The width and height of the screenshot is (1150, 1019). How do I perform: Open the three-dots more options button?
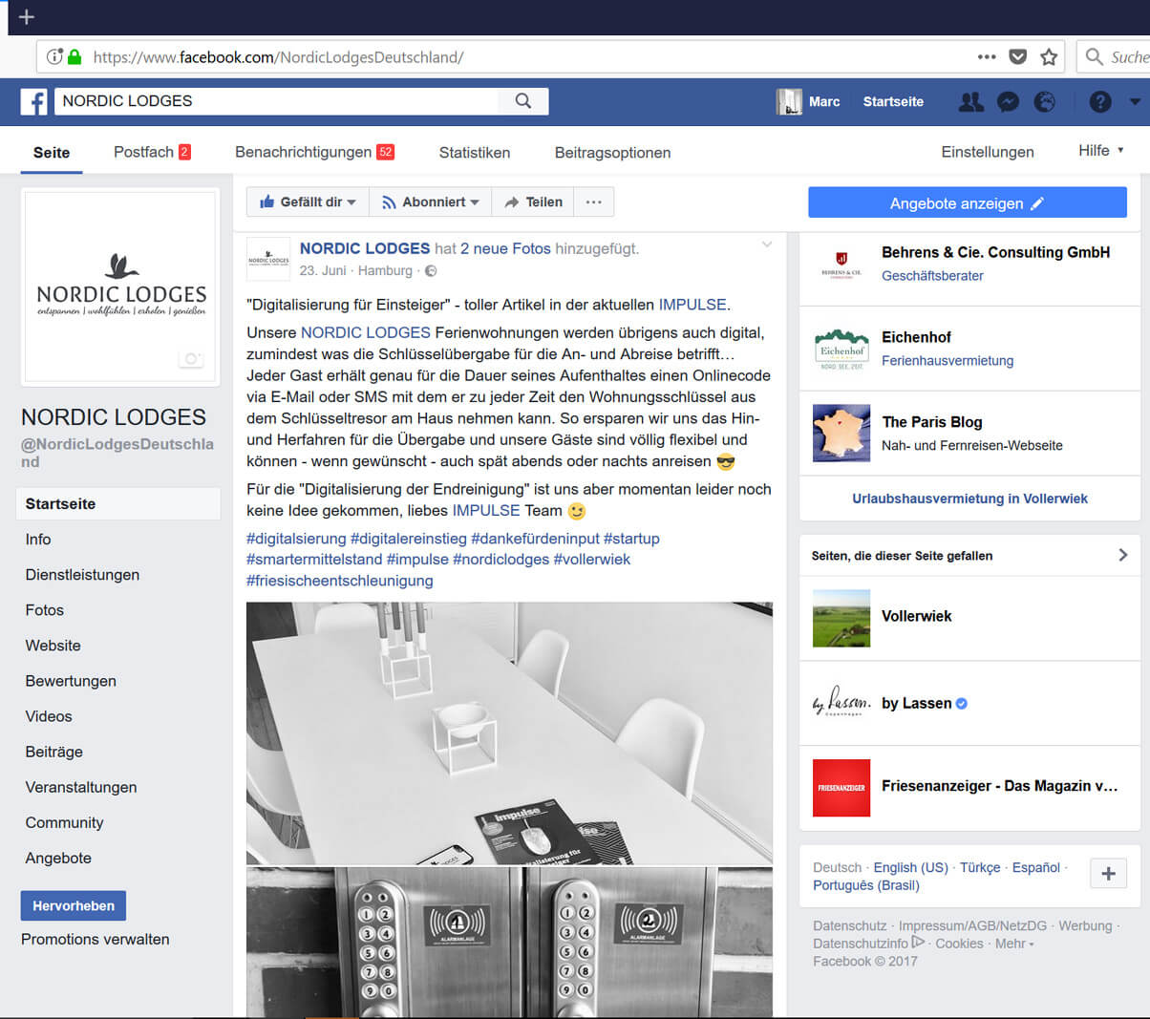click(593, 202)
